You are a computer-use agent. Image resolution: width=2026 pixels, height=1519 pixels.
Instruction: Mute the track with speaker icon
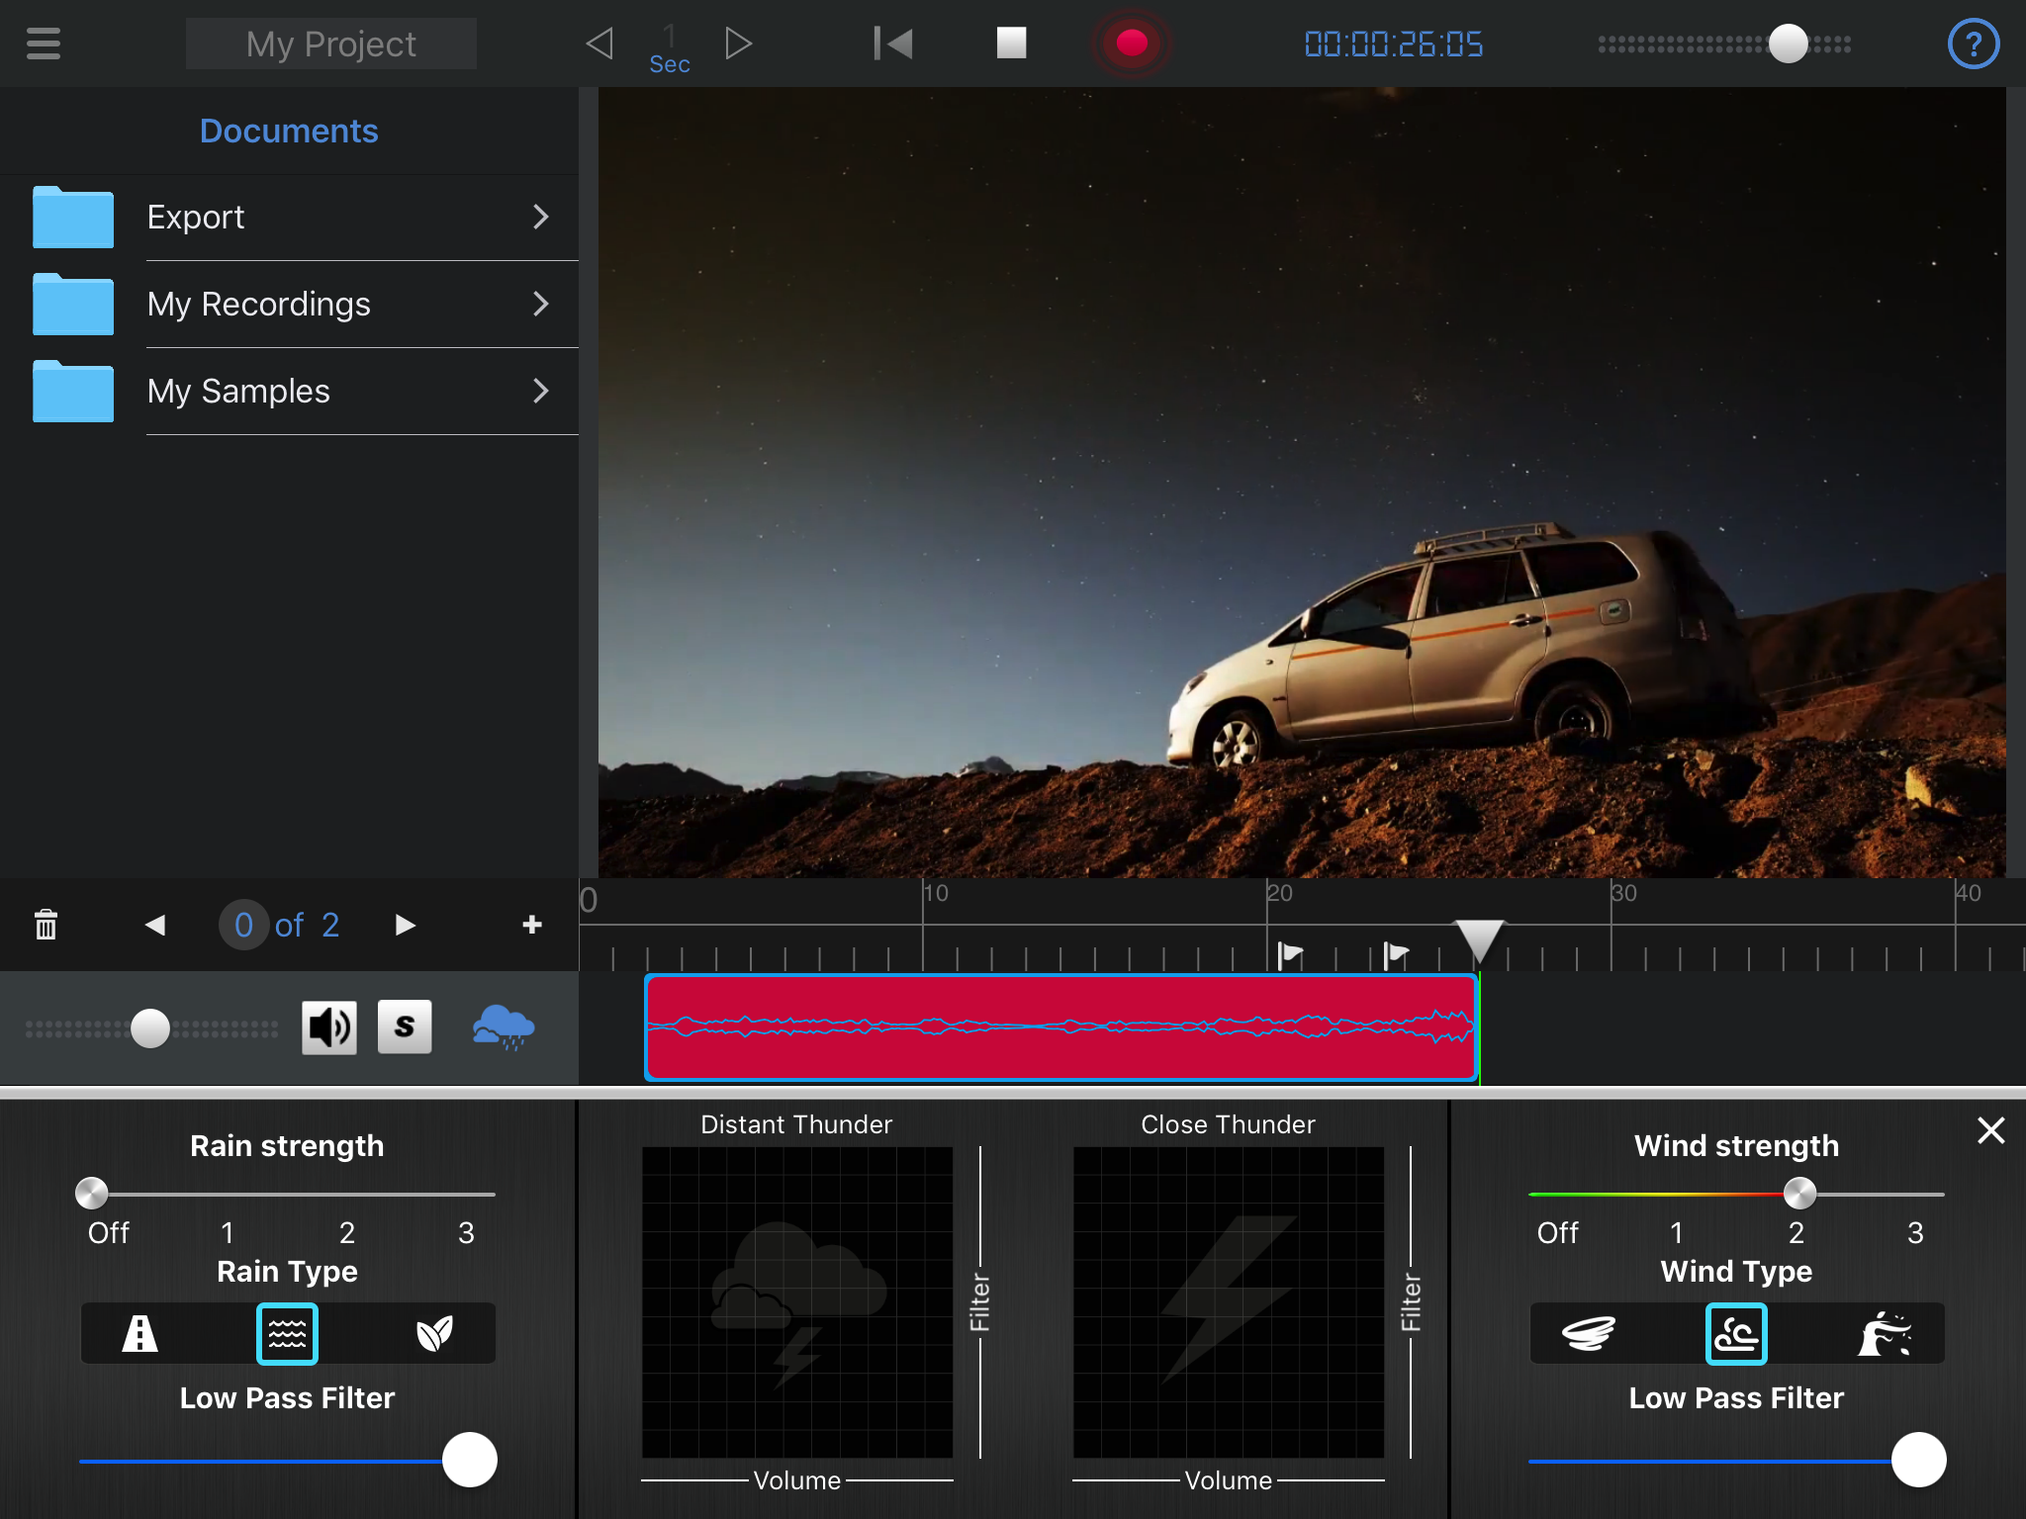point(329,1028)
